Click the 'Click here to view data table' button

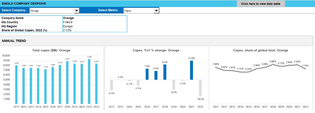point(261,4)
